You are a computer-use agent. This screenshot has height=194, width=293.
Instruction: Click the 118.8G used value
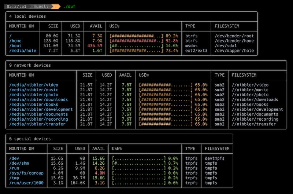click(73, 41)
